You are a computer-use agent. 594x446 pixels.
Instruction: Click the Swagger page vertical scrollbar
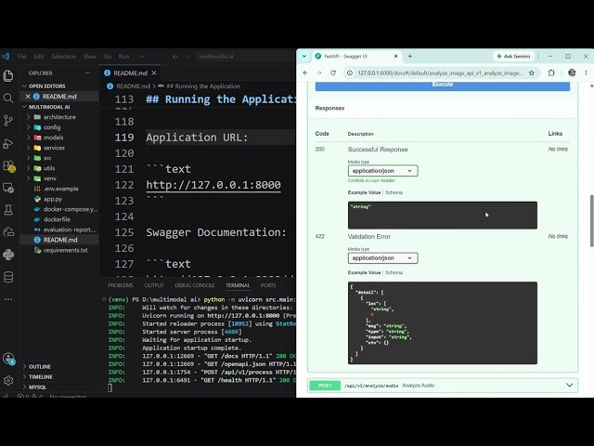(x=591, y=221)
